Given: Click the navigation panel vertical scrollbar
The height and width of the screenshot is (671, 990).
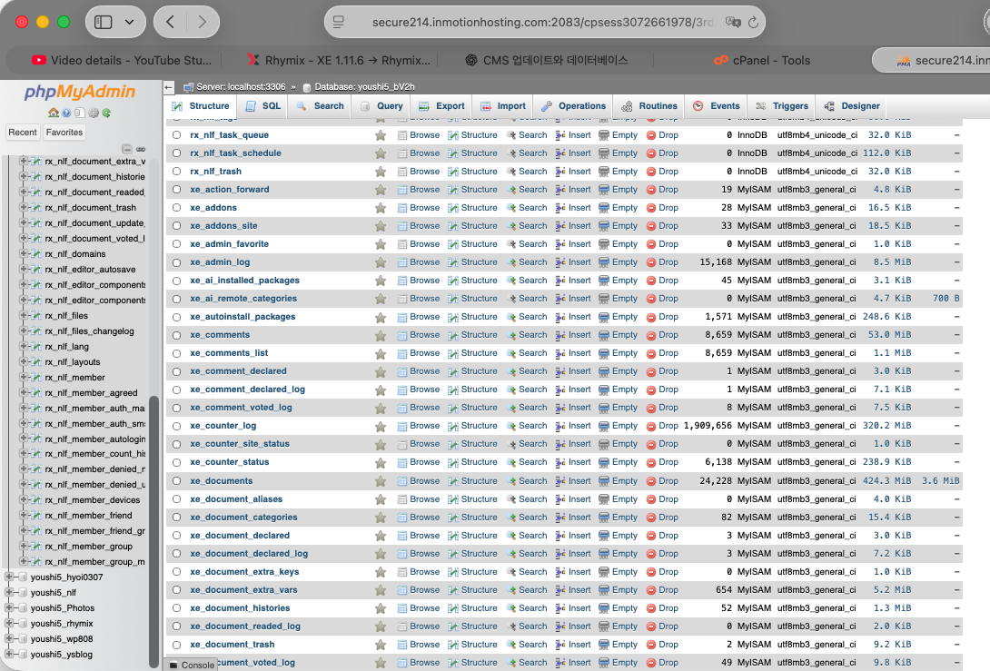Looking at the screenshot, I should tap(153, 530).
